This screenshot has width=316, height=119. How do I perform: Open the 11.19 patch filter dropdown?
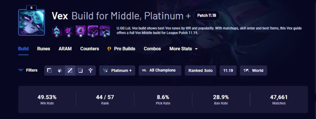click(x=228, y=71)
